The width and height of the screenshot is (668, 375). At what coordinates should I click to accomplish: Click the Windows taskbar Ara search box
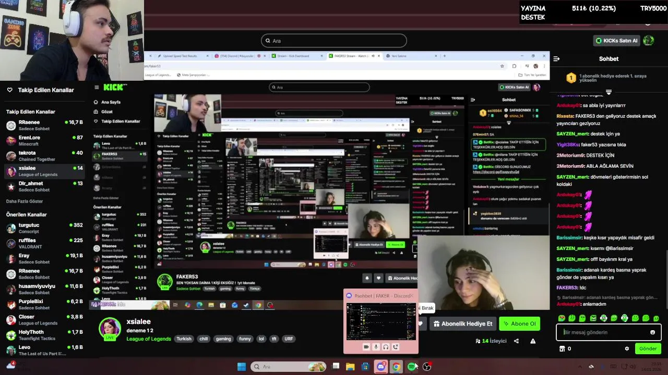pos(289,367)
